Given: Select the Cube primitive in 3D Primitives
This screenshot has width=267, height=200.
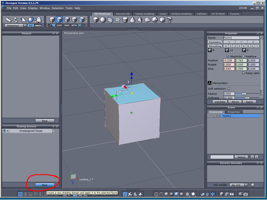Looking at the screenshot, I should pos(96,20).
